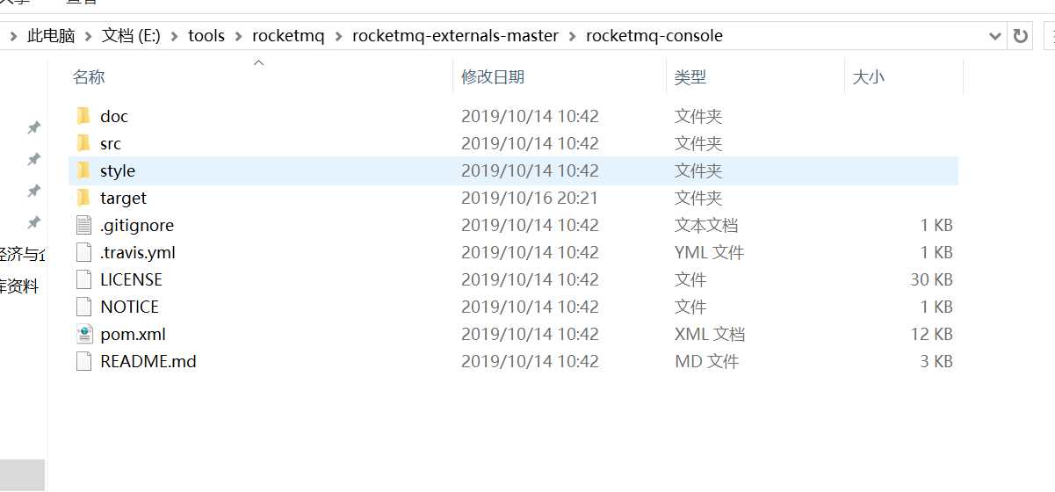
Task: Expand the chevron after tools in the path
Action: (x=238, y=36)
